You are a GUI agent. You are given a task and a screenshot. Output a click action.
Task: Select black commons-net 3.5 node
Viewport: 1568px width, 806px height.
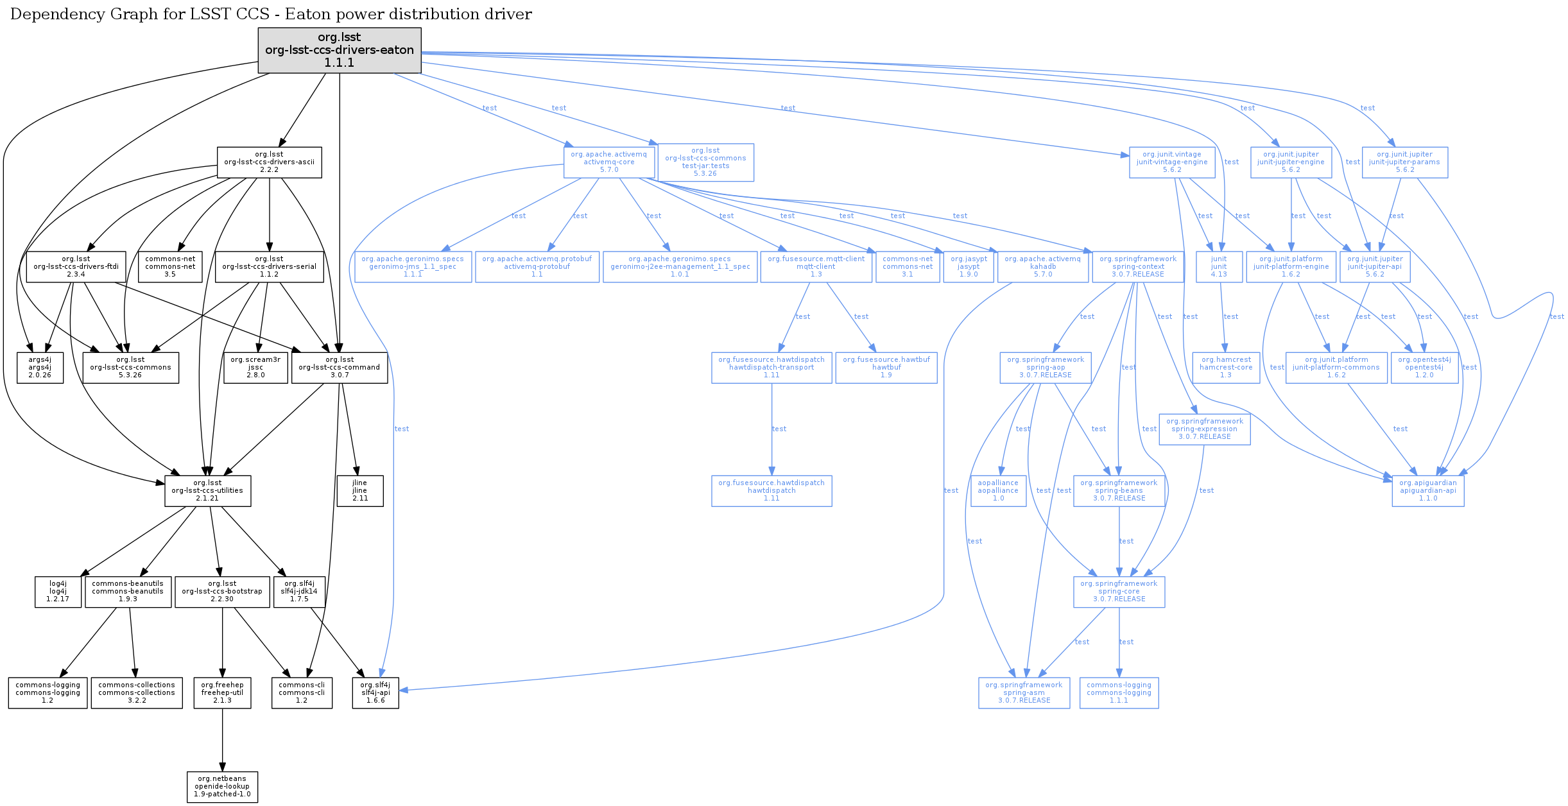[170, 266]
